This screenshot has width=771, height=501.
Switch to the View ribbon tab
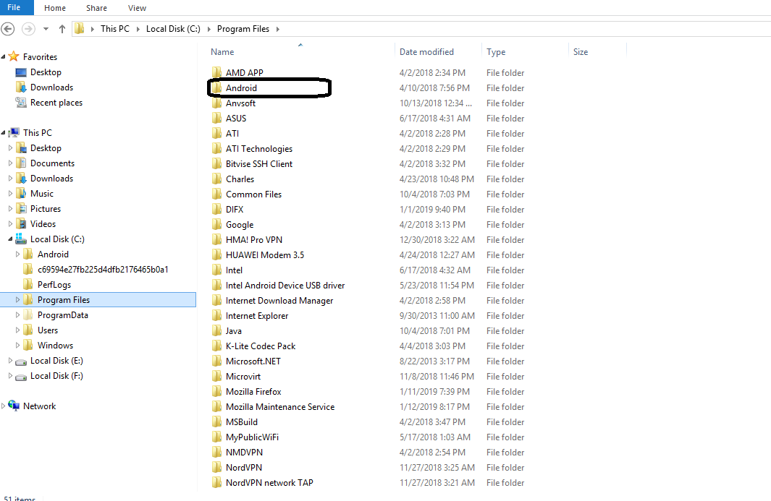point(137,8)
